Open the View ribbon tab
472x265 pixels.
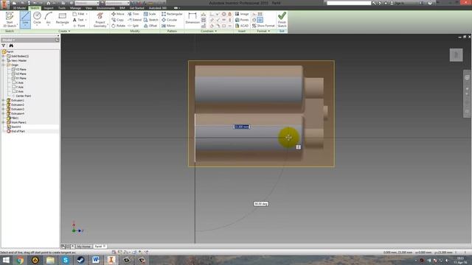tap(88, 8)
